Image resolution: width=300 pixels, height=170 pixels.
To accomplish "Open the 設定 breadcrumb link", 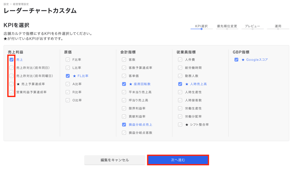I will (x=6, y=4).
